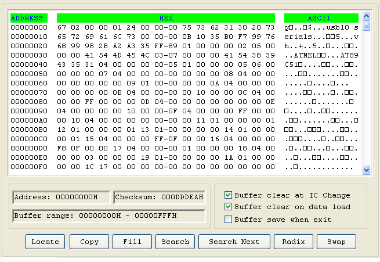Select address row 00000080

click(x=29, y=102)
